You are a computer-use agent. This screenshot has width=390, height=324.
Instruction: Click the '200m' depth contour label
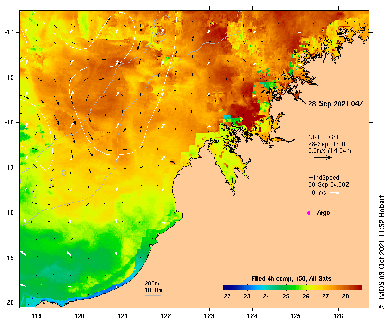(152, 283)
